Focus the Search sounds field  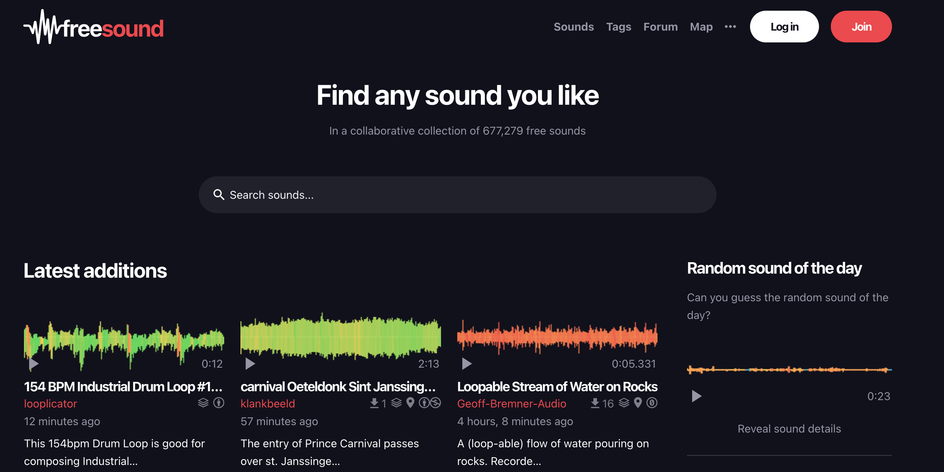tap(457, 195)
